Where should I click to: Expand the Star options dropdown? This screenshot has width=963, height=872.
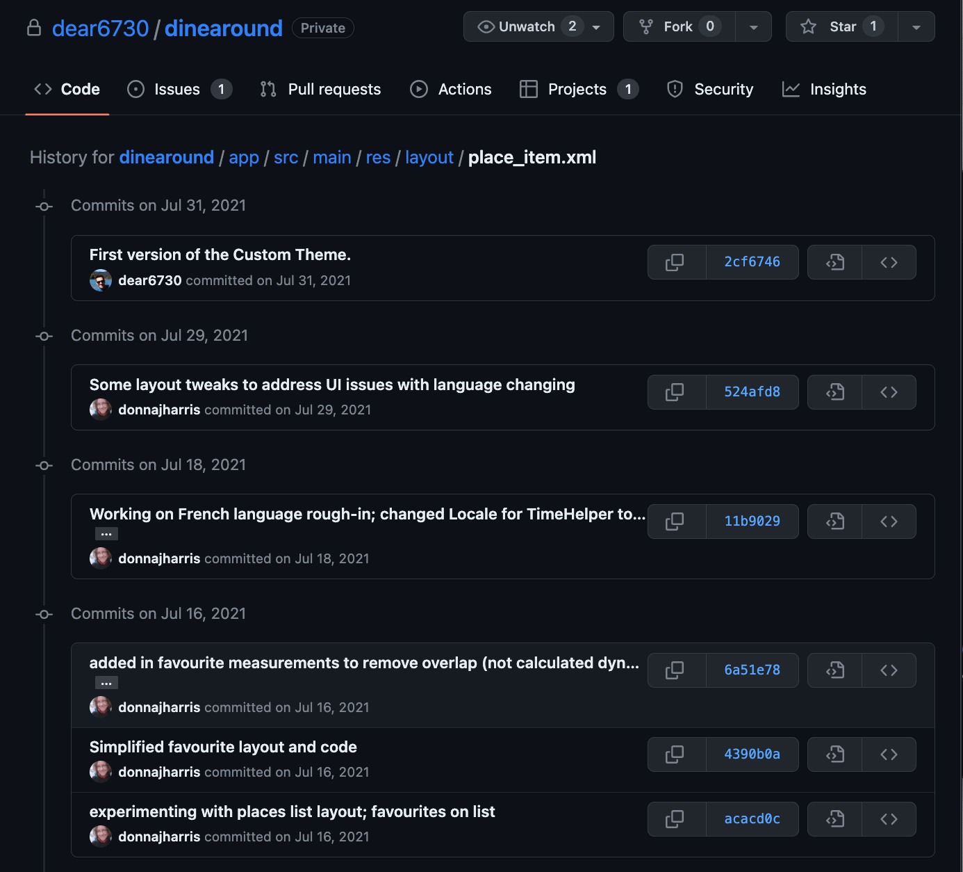(x=916, y=26)
